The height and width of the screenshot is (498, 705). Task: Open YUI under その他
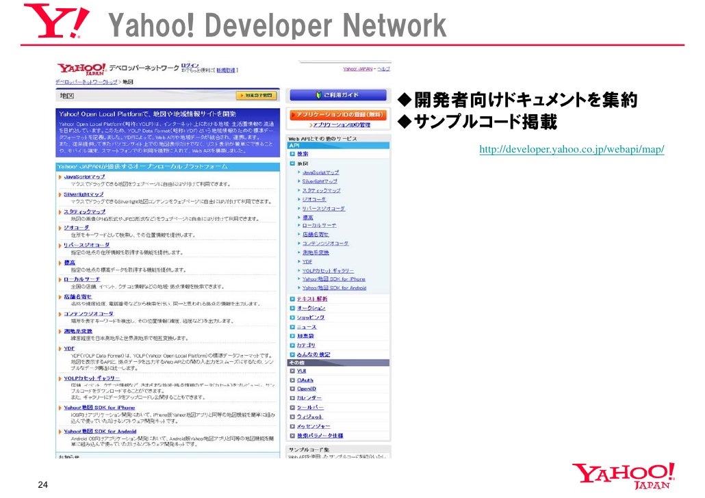301,371
